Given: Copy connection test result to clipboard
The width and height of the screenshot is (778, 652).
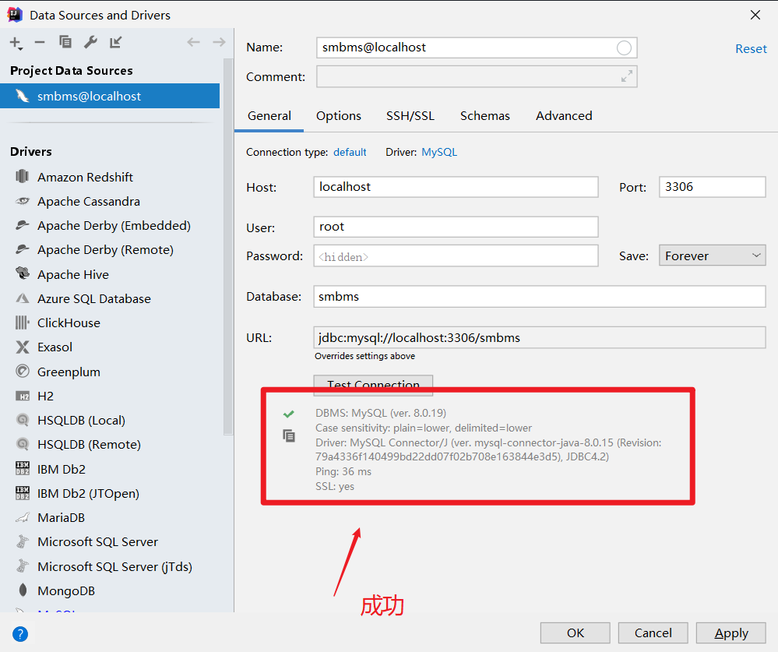Looking at the screenshot, I should coord(289,435).
